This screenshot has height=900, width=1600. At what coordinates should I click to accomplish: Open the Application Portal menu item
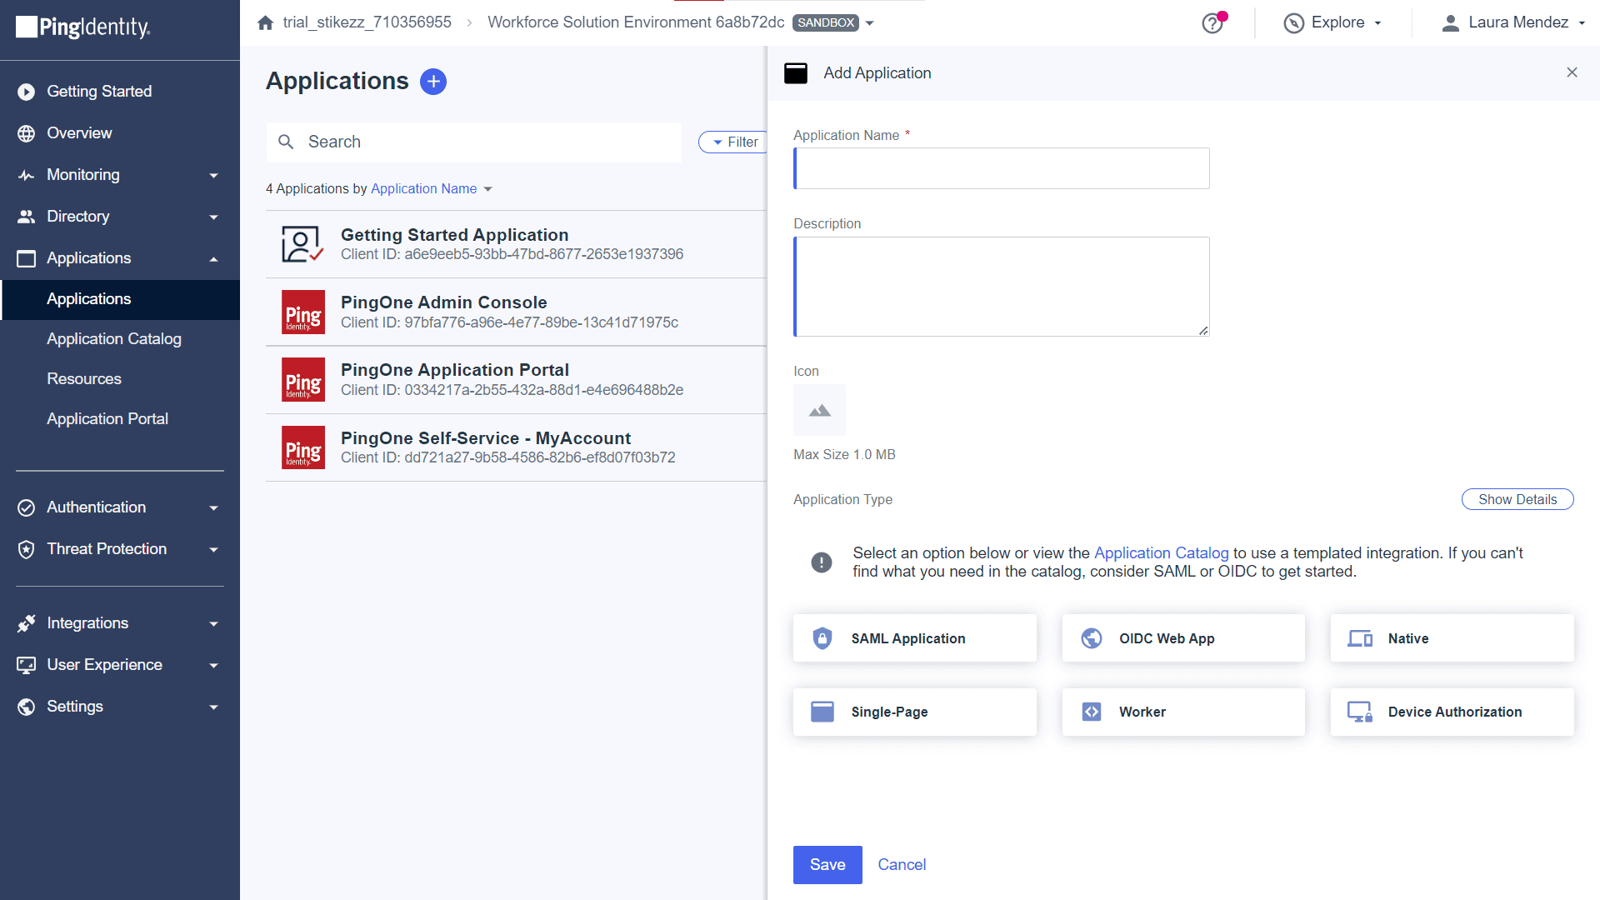[x=106, y=418]
